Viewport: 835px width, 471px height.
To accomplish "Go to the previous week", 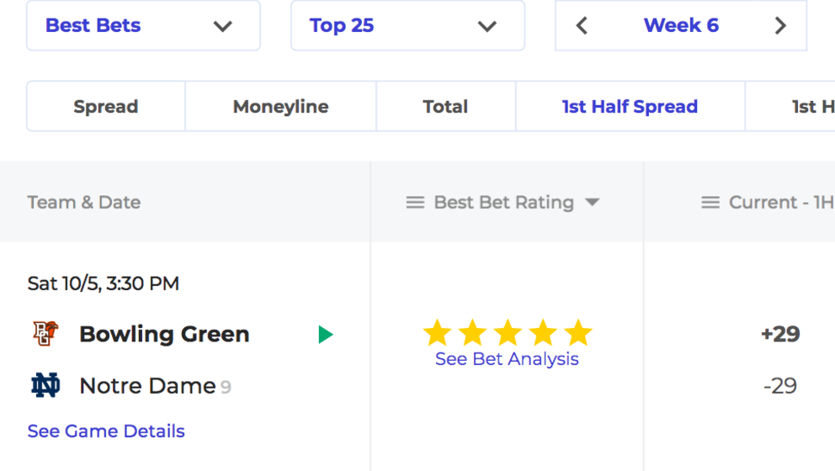I will 582,25.
